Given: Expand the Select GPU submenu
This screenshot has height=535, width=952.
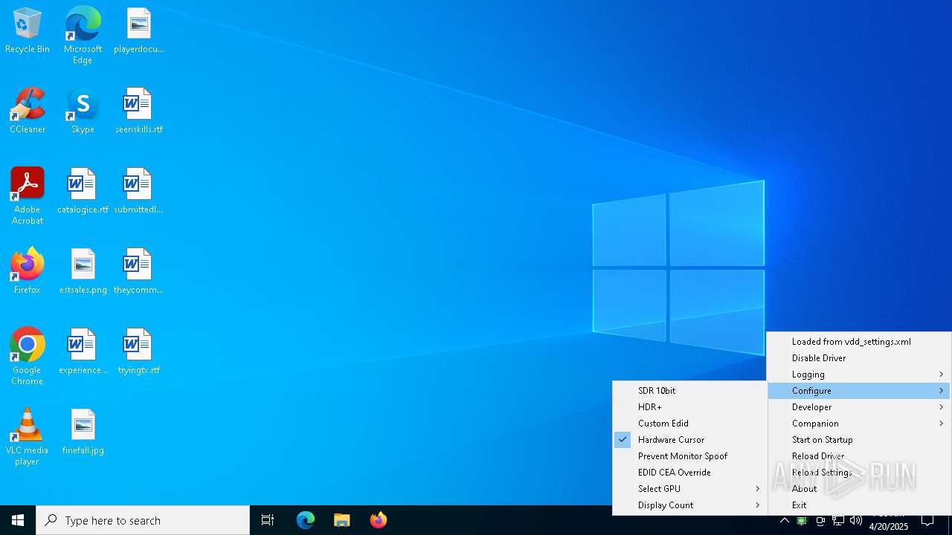Looking at the screenshot, I should click(x=689, y=489).
